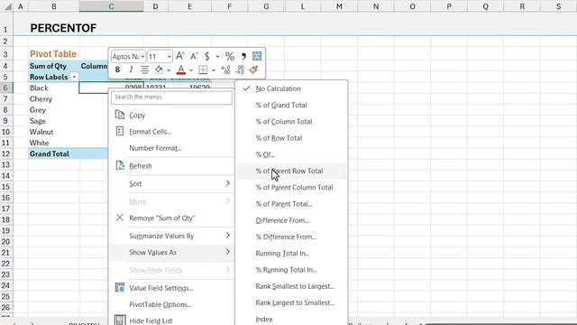
Task: Toggle Italic in the mini toolbar
Action: (x=131, y=70)
